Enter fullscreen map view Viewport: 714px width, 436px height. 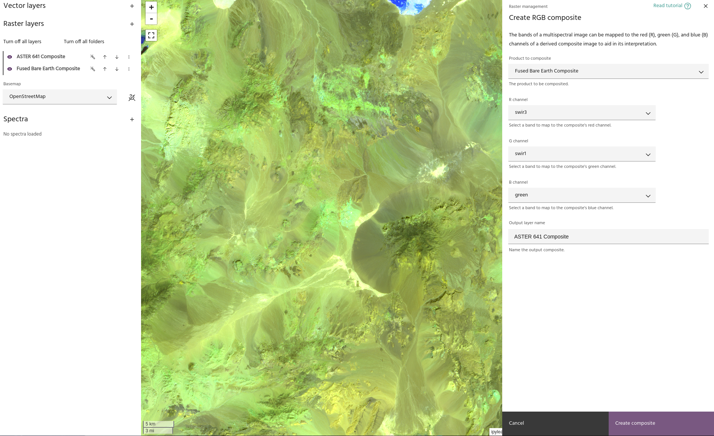(x=151, y=35)
